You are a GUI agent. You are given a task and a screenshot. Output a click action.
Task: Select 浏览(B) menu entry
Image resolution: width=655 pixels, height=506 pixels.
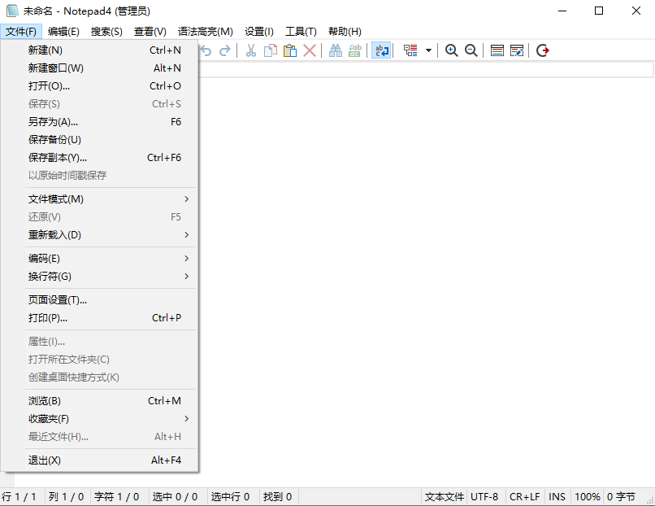[99, 400]
